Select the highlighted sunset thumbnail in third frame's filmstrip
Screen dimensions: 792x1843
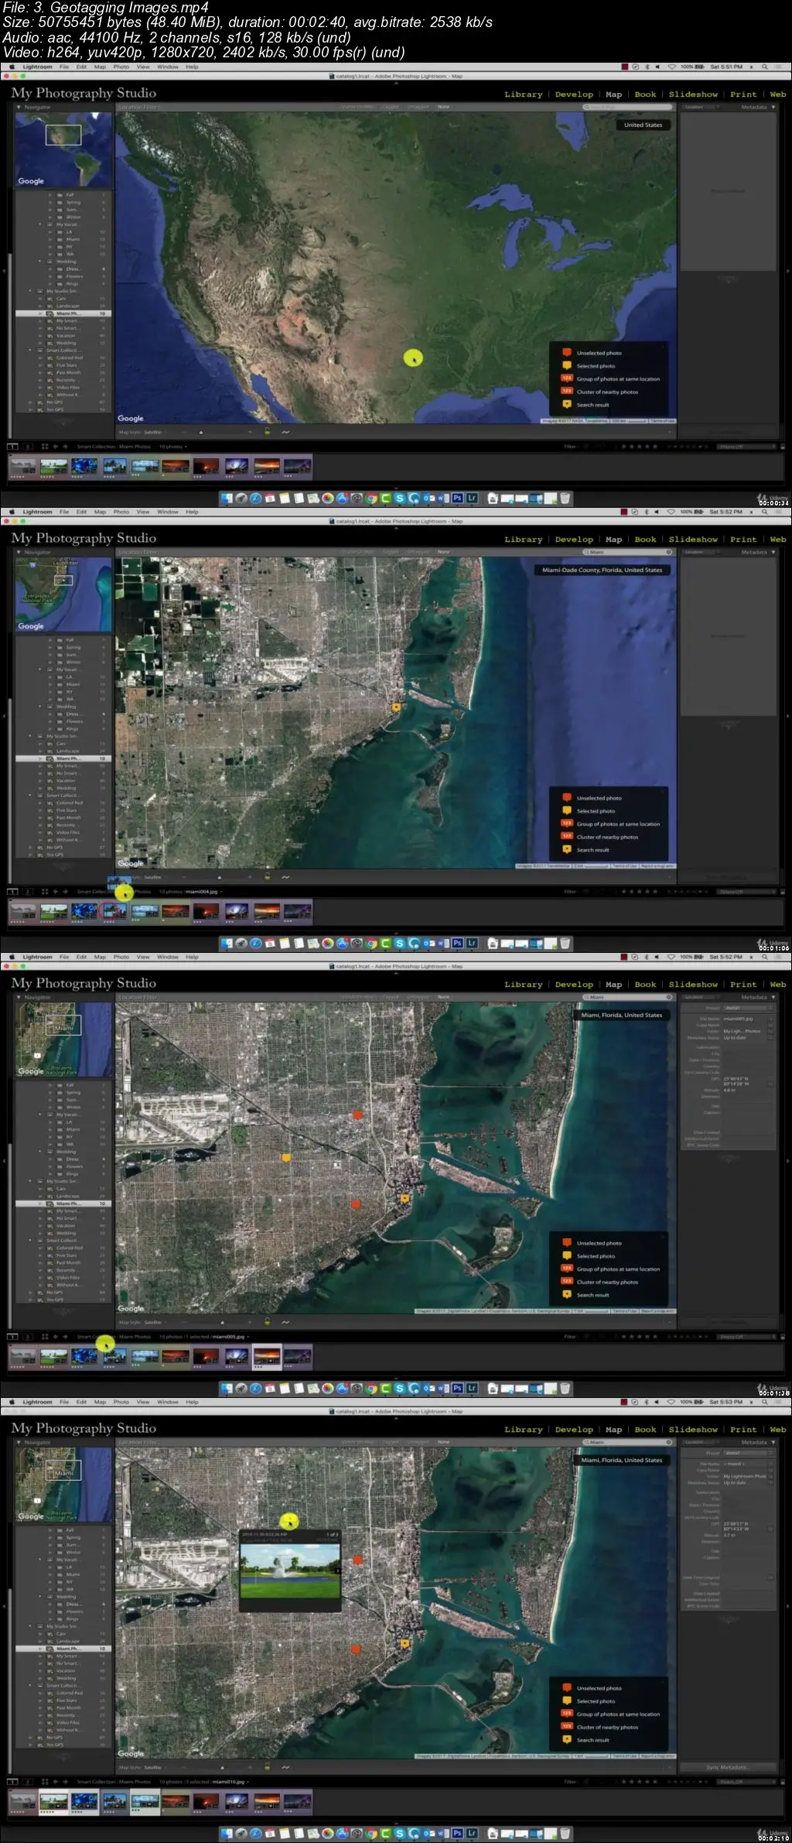[x=267, y=1356]
